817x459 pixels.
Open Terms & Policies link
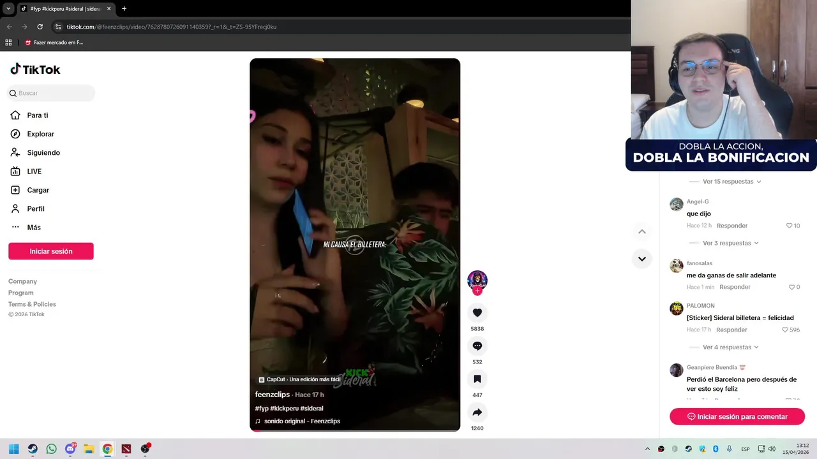32,304
